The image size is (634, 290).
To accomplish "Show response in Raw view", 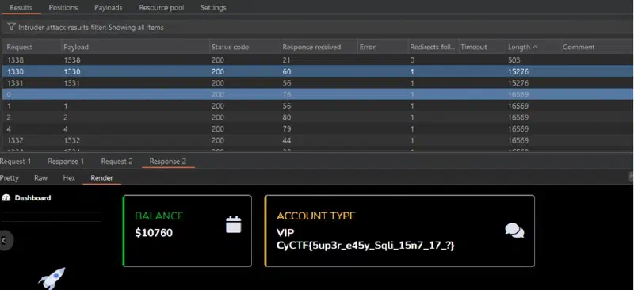I will point(41,178).
